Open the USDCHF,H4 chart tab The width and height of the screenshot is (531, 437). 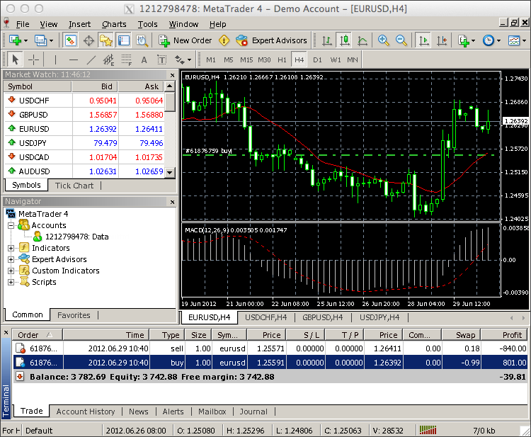click(265, 317)
